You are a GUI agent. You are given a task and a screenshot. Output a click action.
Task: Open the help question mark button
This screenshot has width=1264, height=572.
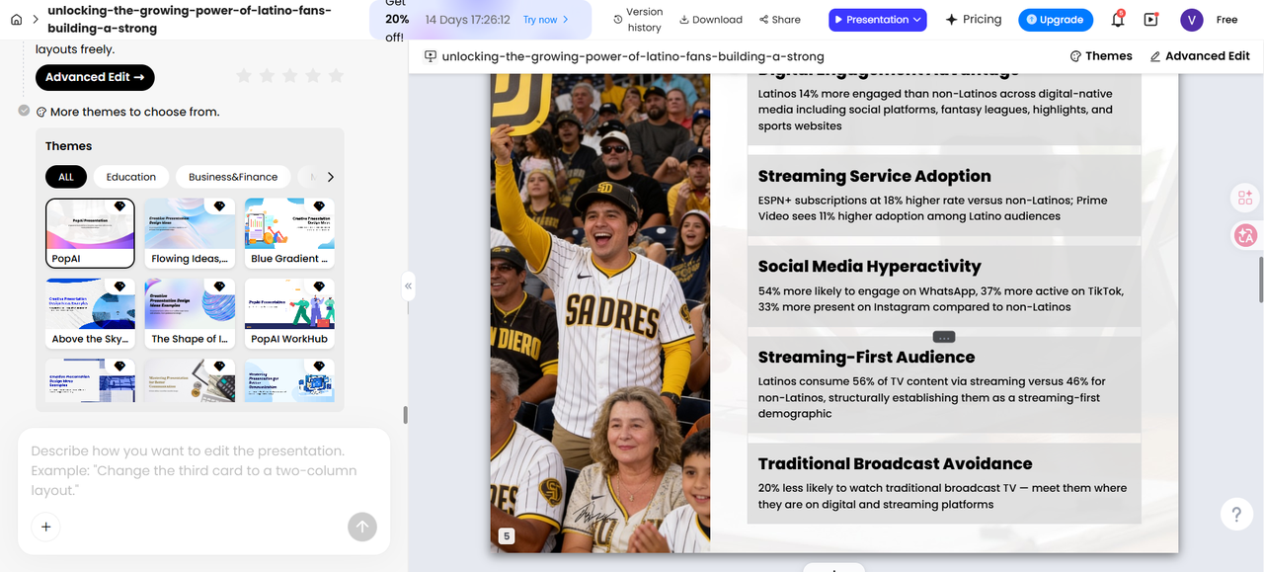tap(1236, 514)
